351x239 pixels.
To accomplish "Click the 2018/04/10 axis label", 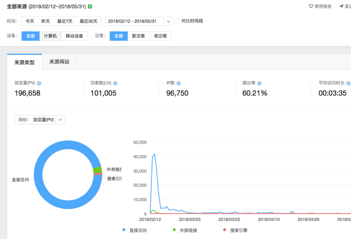I will coord(269,219).
